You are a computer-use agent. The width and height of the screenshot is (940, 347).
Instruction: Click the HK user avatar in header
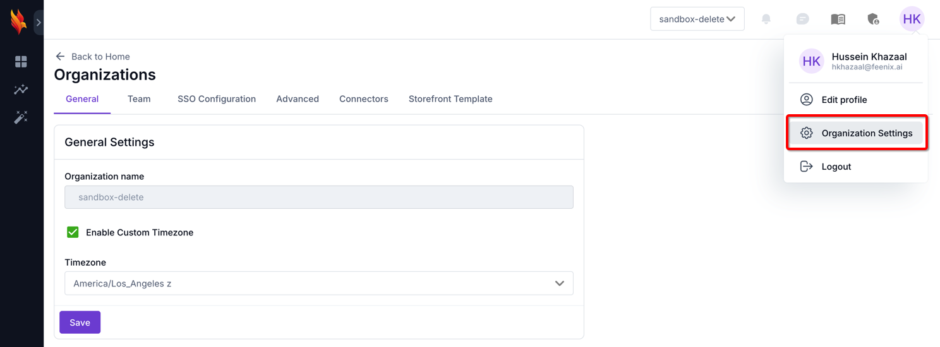[x=912, y=19]
